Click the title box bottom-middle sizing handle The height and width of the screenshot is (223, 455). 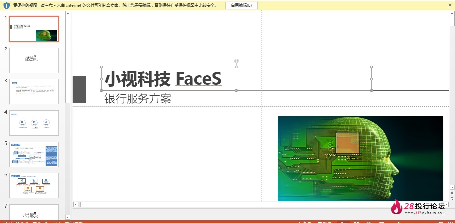(x=236, y=90)
